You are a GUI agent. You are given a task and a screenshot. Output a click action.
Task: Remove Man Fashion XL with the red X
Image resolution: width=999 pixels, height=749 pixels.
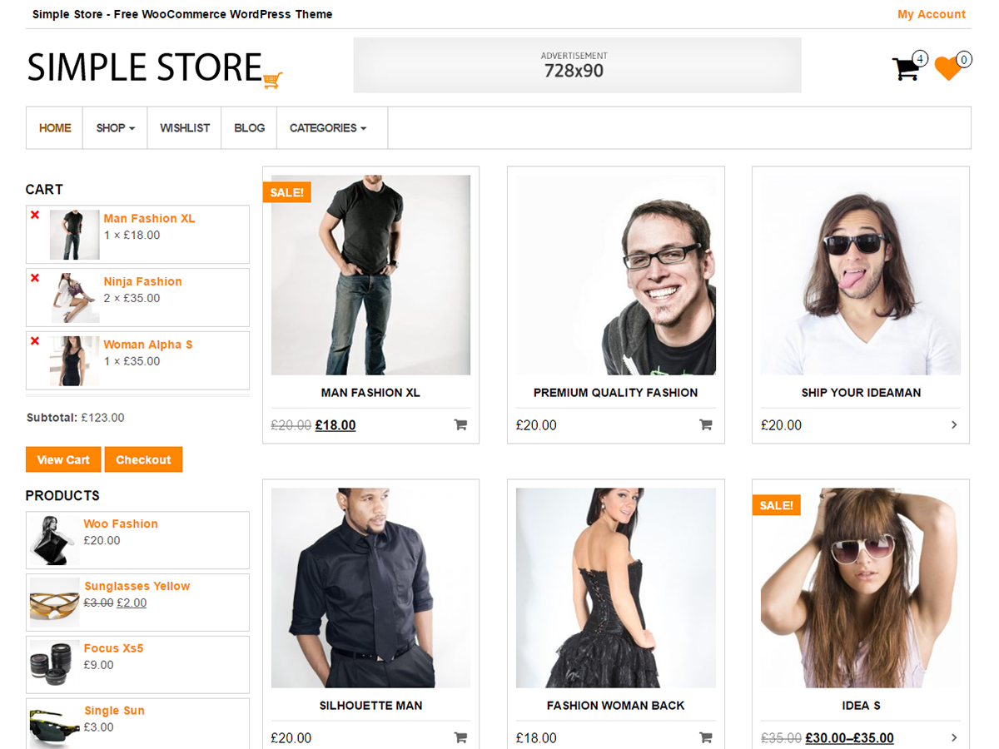click(x=33, y=215)
